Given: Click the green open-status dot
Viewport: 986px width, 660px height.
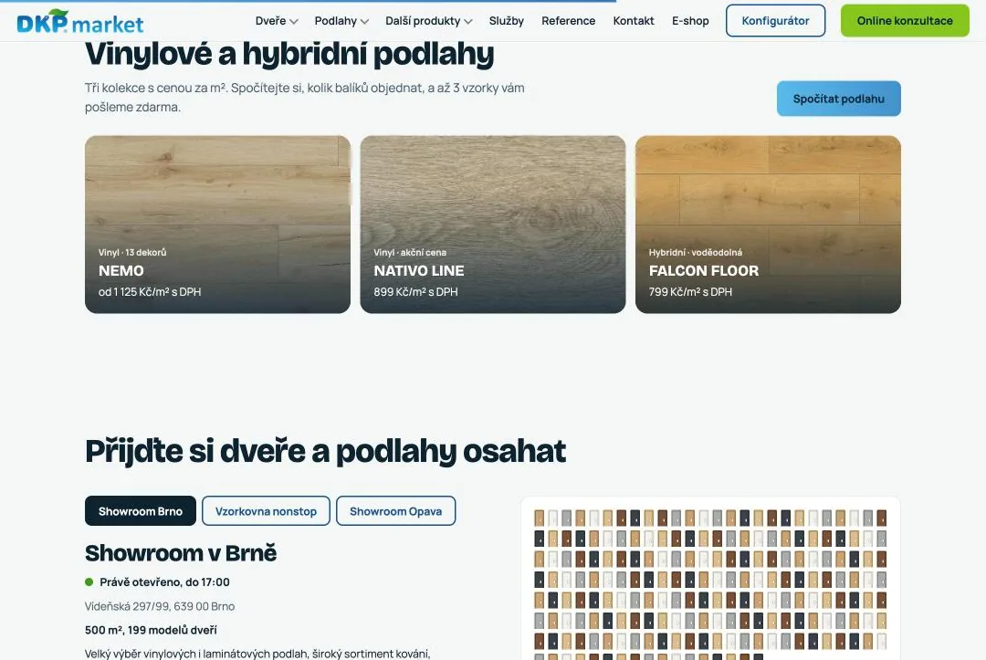Looking at the screenshot, I should click(x=89, y=582).
